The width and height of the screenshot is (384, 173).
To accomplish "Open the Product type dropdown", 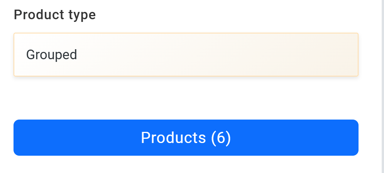I will click(186, 55).
